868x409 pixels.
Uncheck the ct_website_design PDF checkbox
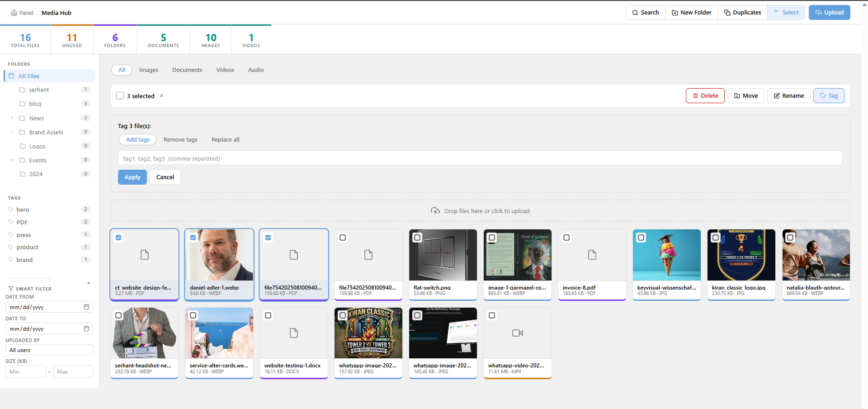118,238
